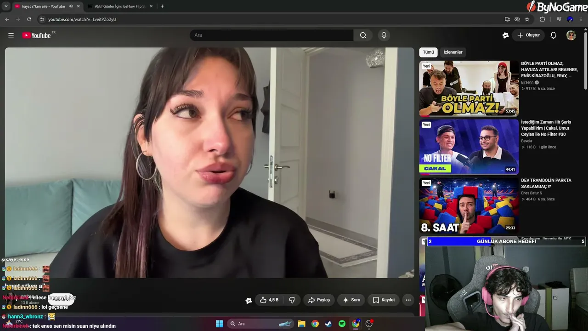588x331 pixels.
Task: Open the YouTube hamburger guide menu
Action: point(11,35)
